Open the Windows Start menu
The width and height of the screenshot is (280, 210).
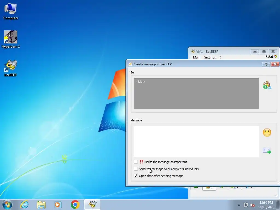click(7, 205)
